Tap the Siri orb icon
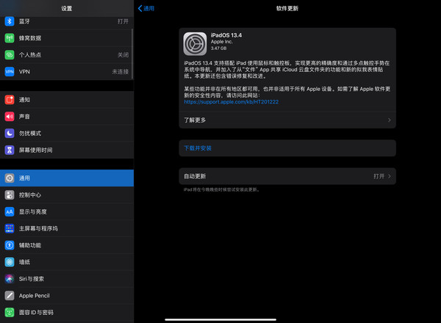 [10, 279]
